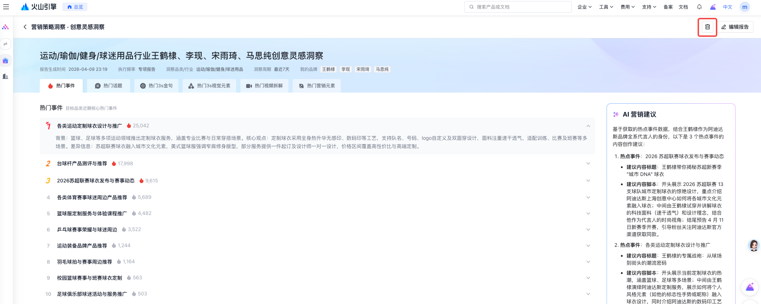Screen dimensions: 761x304
Task: Open the building sidebar icon
Action: pos(5,76)
